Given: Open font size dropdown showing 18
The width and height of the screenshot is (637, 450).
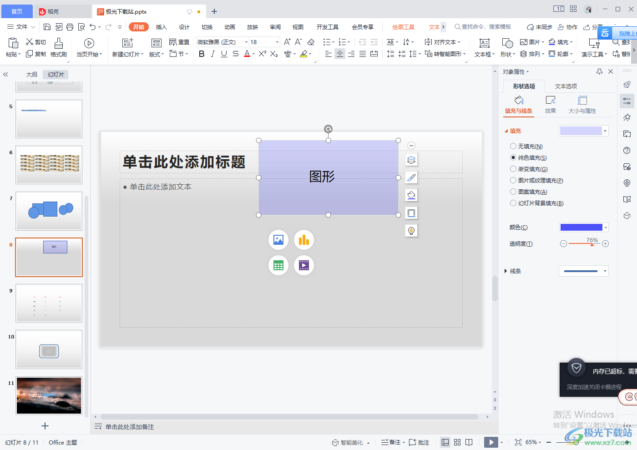Looking at the screenshot, I should [x=277, y=42].
